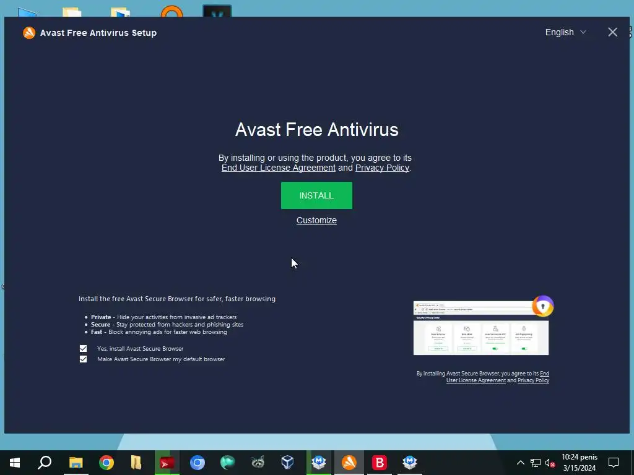Viewport: 634px width, 475px height.
Task: Click the green INSTALL button
Action: click(316, 195)
